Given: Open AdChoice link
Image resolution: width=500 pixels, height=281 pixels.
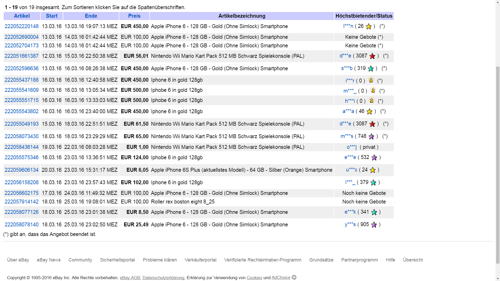Looking at the screenshot, I should click(x=281, y=277).
